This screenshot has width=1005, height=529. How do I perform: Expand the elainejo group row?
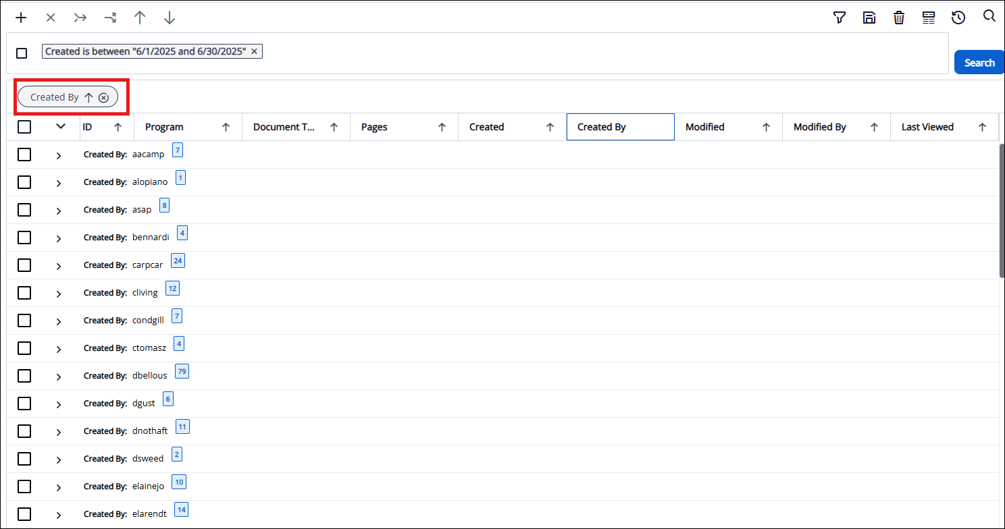59,488
